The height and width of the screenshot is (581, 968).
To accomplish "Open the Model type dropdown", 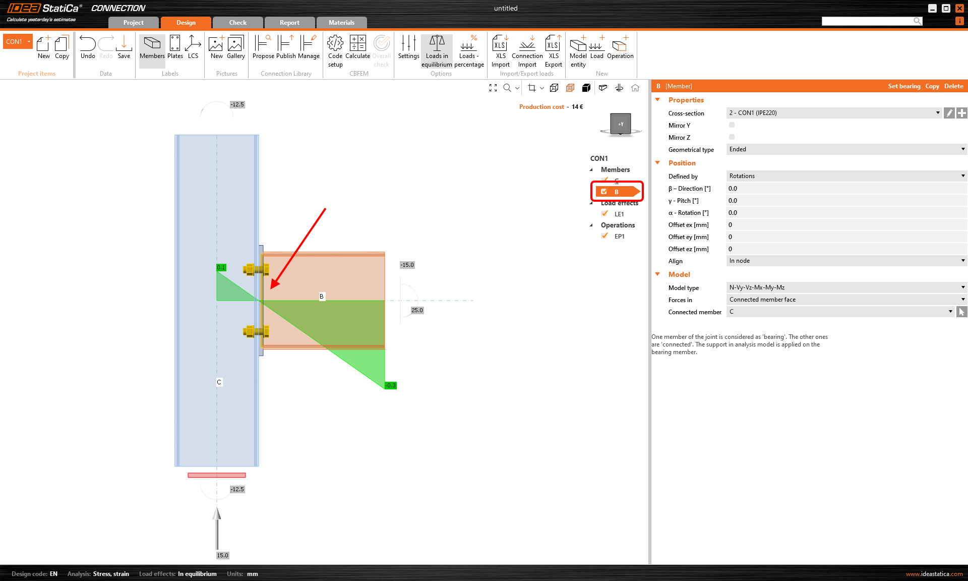I will [x=962, y=287].
